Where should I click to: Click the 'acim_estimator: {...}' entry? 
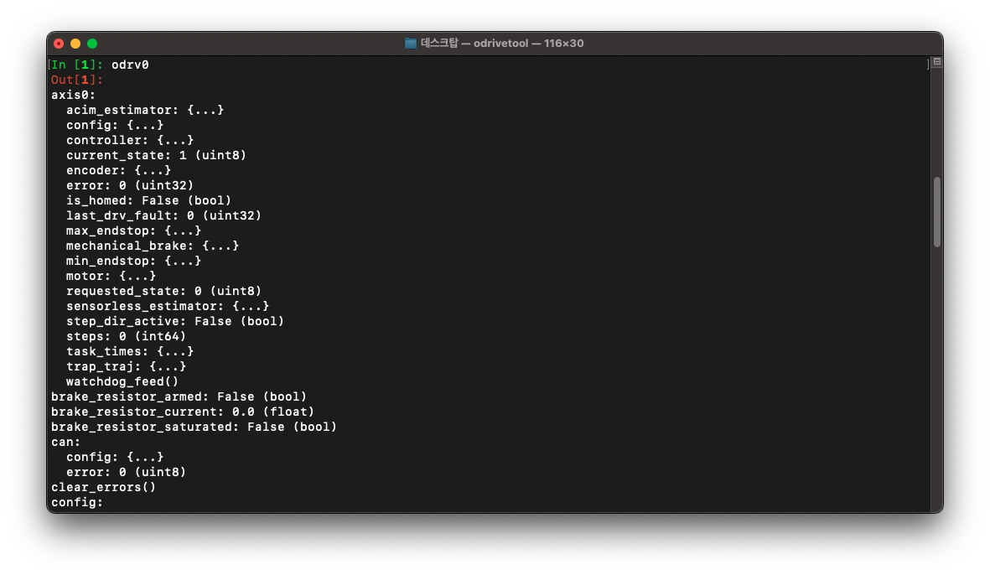coord(145,110)
